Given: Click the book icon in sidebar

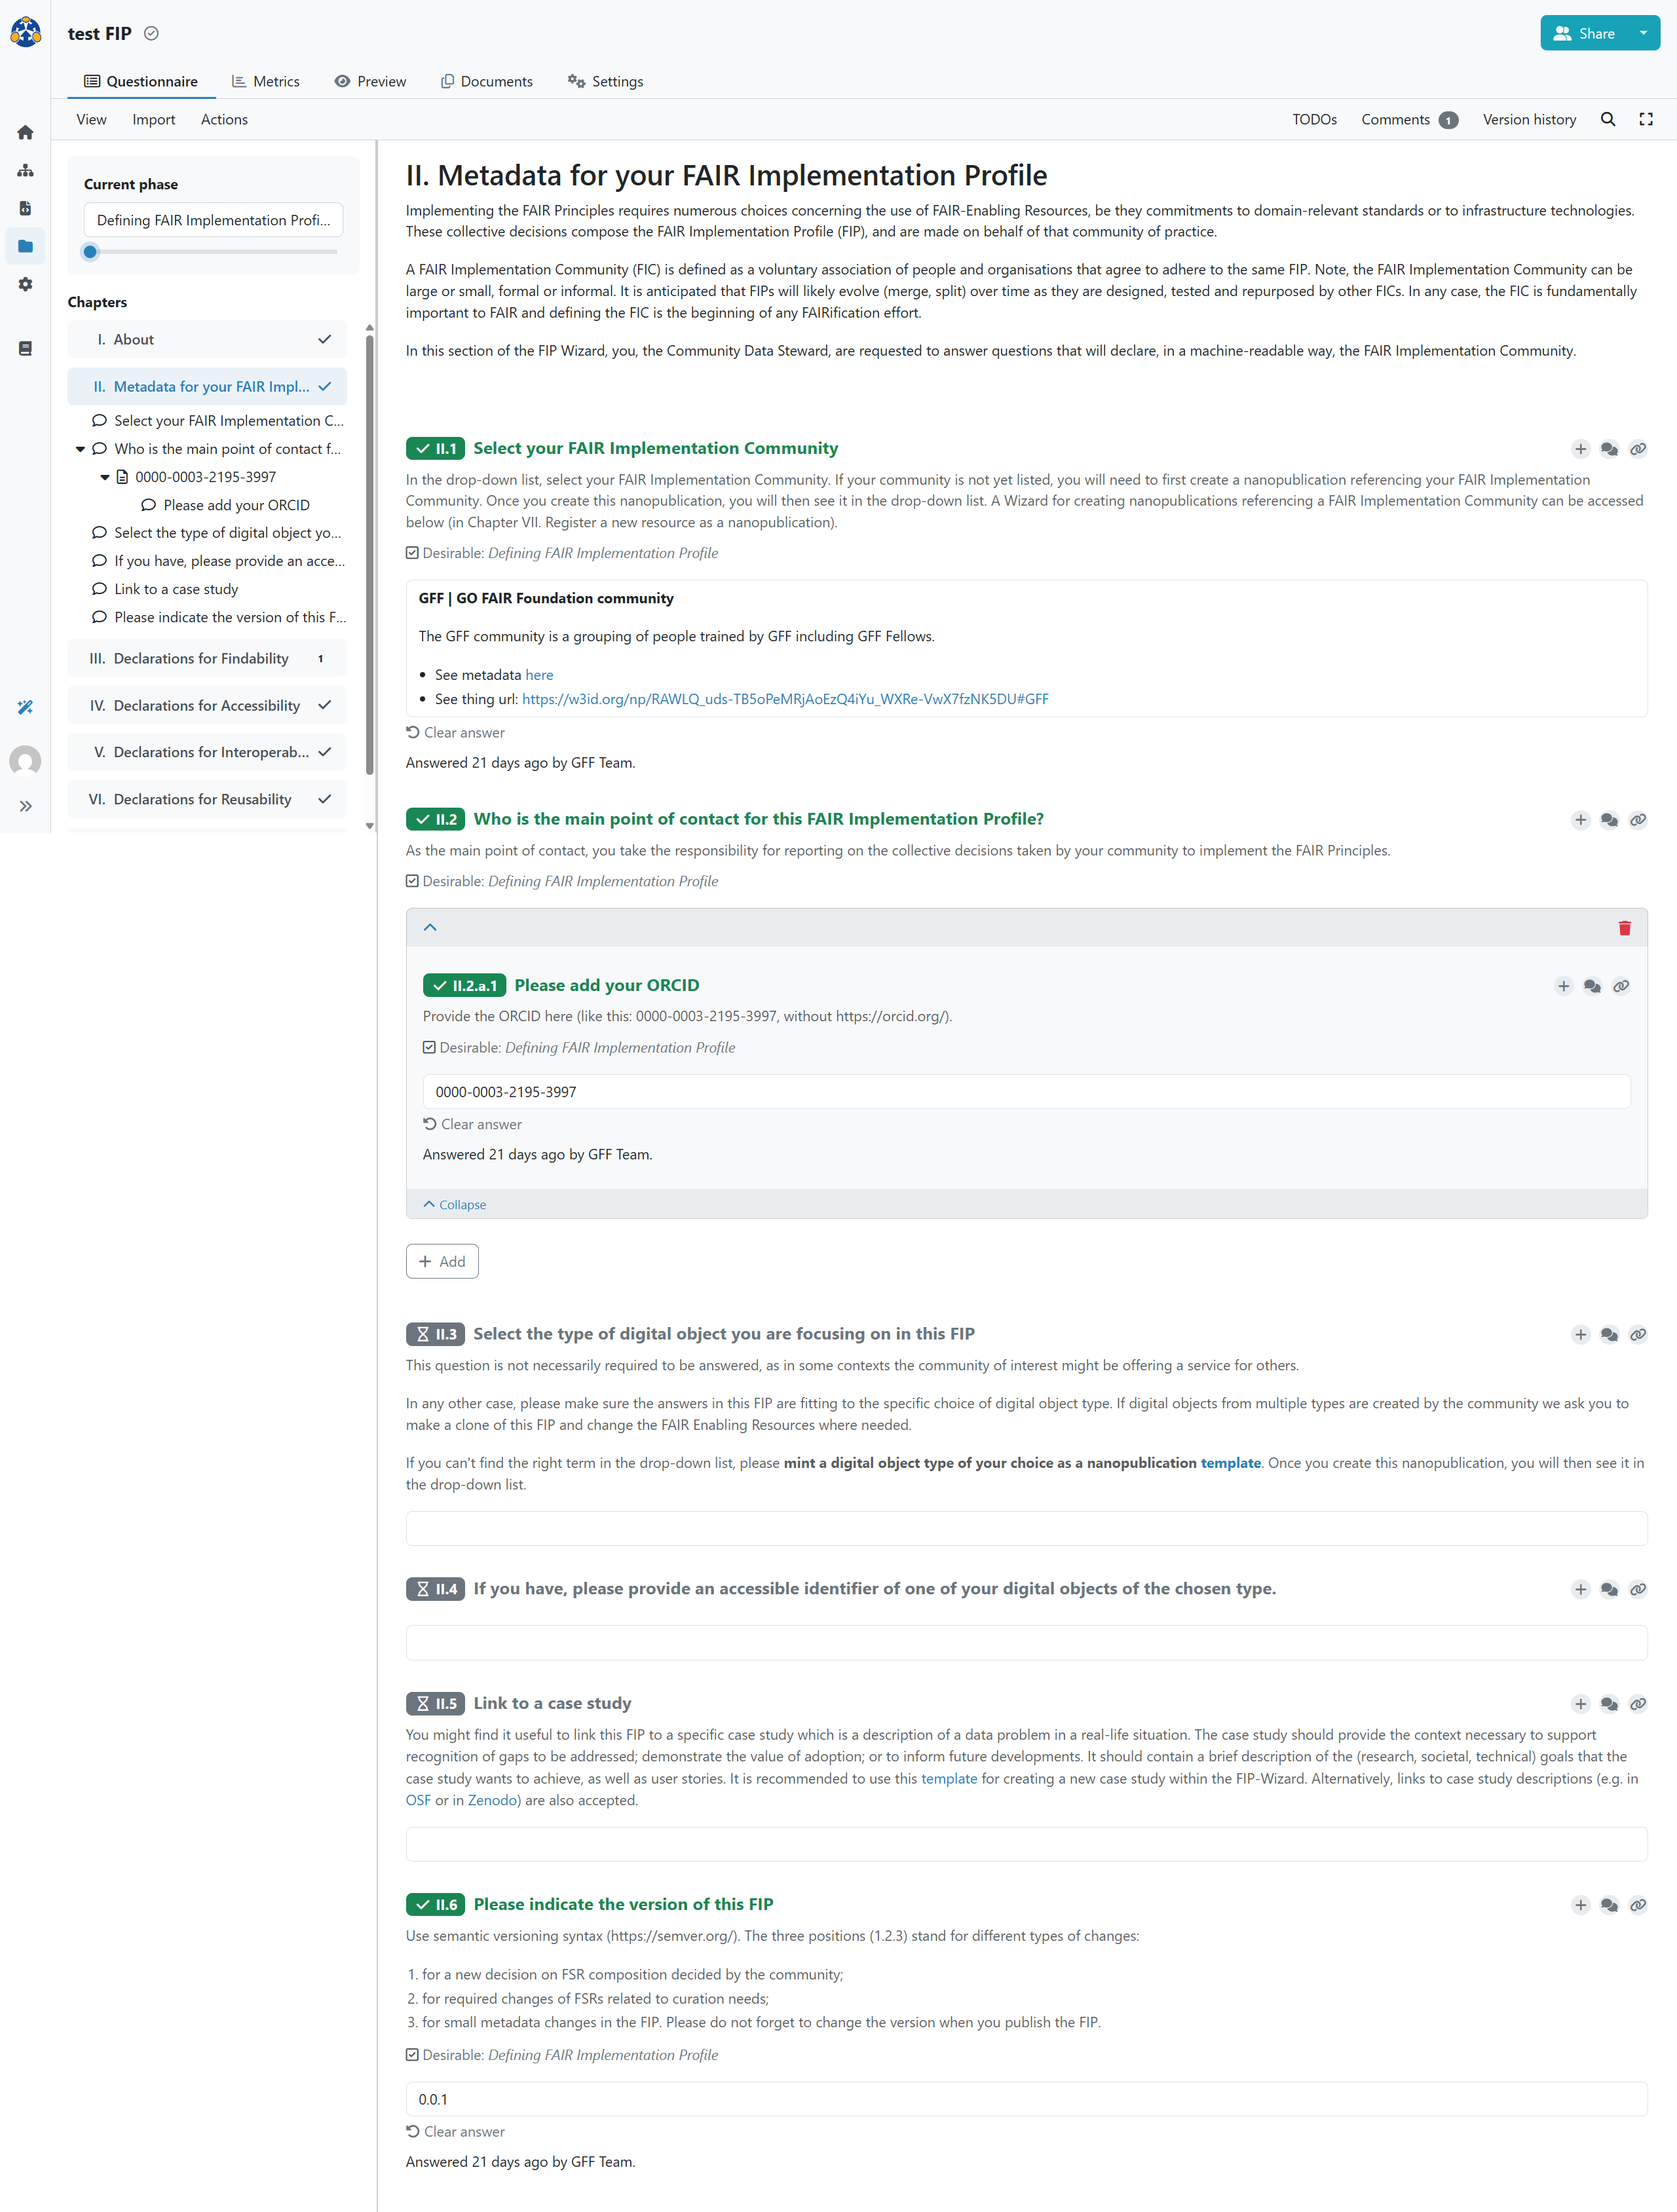Looking at the screenshot, I should tap(25, 348).
